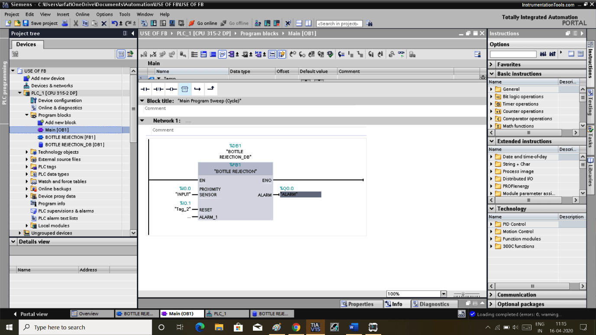This screenshot has width=596, height=335.
Task: Click the binoculars find icon beside search
Action: (369, 23)
